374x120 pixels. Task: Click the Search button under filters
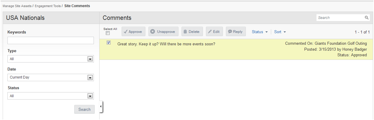tap(84, 109)
